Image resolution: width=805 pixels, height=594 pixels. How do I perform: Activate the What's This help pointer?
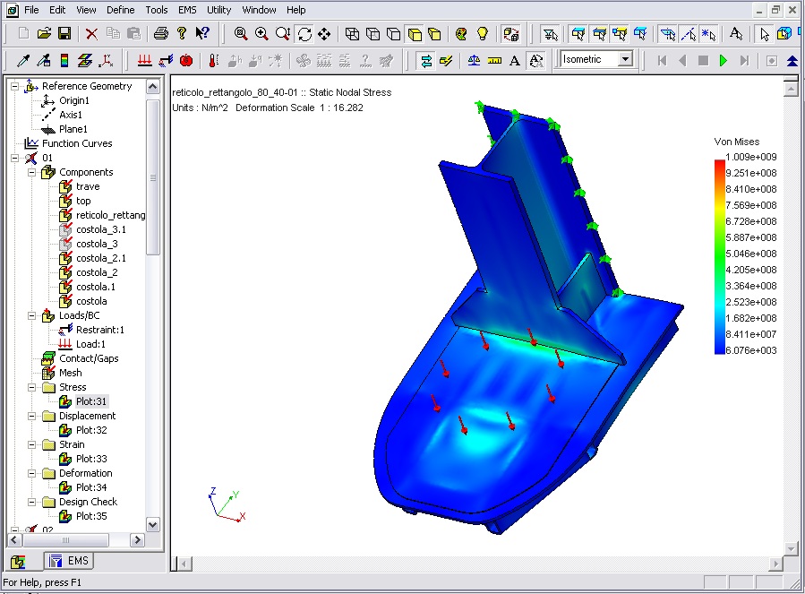[202, 34]
